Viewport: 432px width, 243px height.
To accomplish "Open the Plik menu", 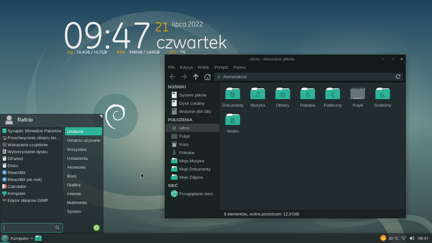I will point(171,67).
